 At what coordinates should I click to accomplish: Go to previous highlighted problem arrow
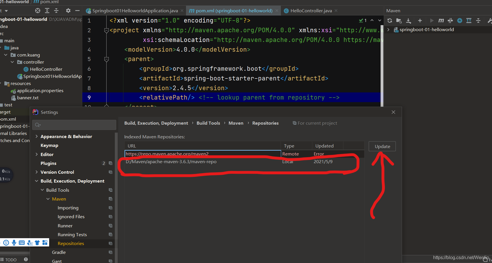372,20
